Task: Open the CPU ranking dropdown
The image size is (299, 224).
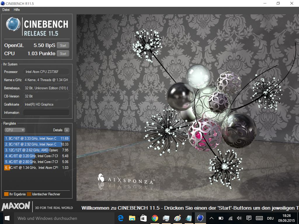Action: pyautogui.click(x=15, y=130)
